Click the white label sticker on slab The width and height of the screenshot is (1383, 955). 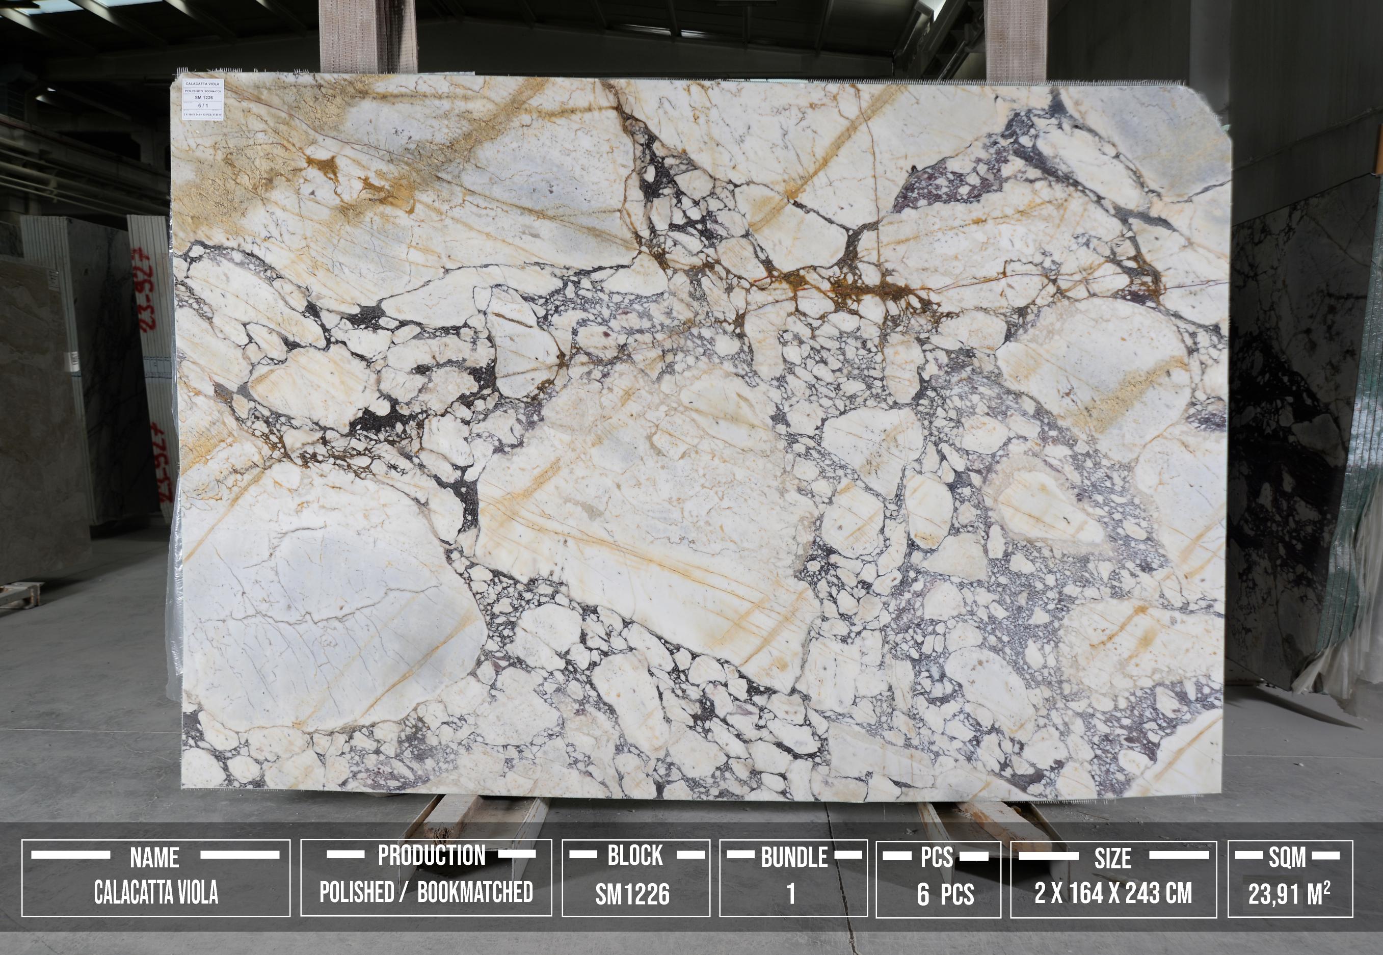203,99
